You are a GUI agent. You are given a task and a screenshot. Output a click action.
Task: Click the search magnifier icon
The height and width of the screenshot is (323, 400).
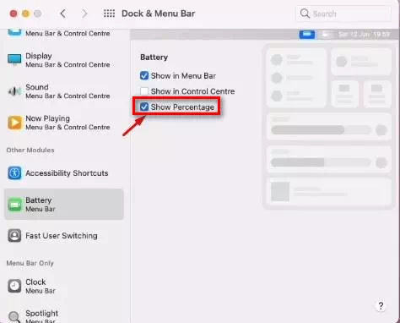[305, 14]
